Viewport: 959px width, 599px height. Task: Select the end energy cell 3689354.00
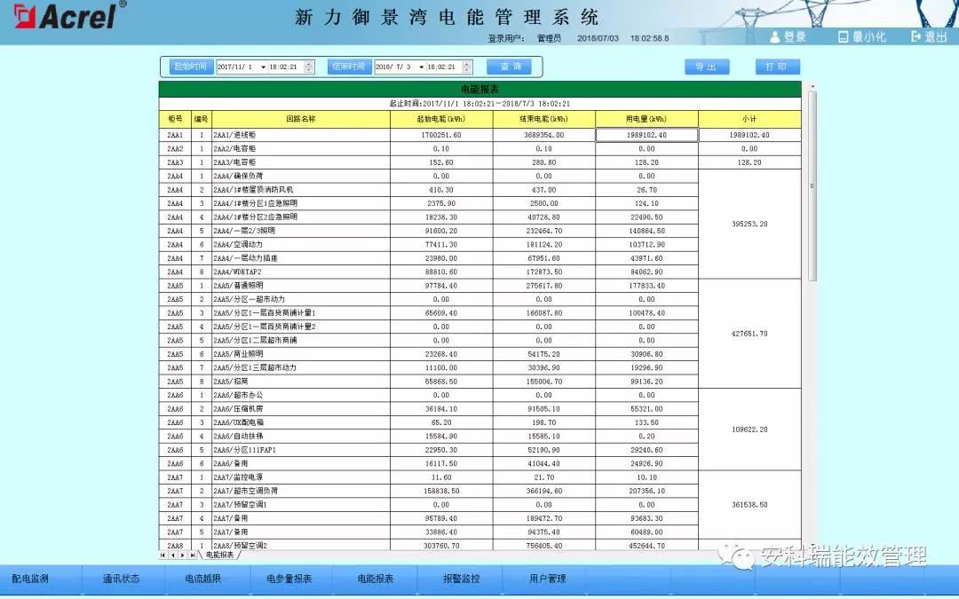543,135
